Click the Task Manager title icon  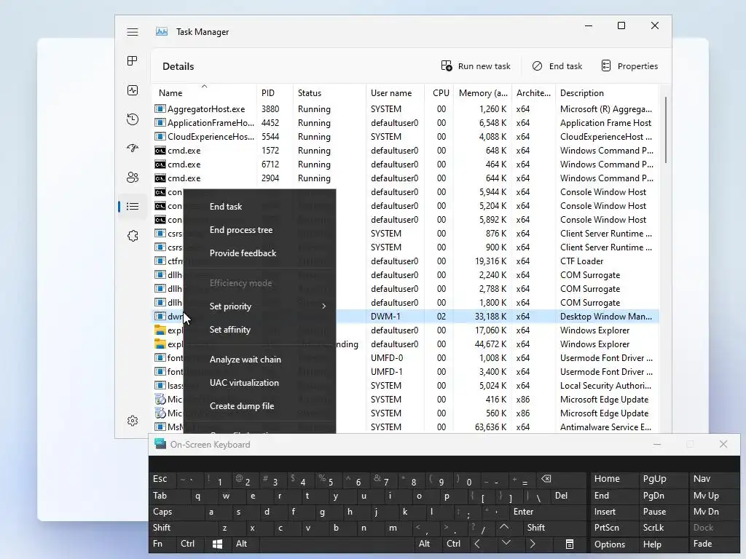tap(162, 32)
